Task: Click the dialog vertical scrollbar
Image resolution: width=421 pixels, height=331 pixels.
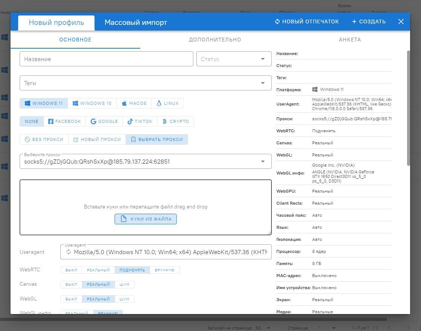Action: tap(409, 108)
